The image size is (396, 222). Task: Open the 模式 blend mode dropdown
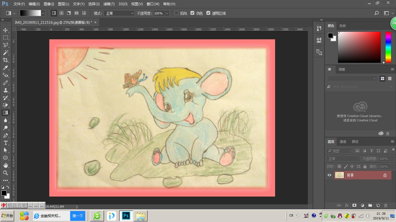click(119, 13)
